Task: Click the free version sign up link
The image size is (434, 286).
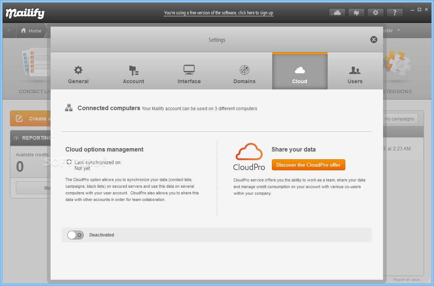Action: (218, 13)
